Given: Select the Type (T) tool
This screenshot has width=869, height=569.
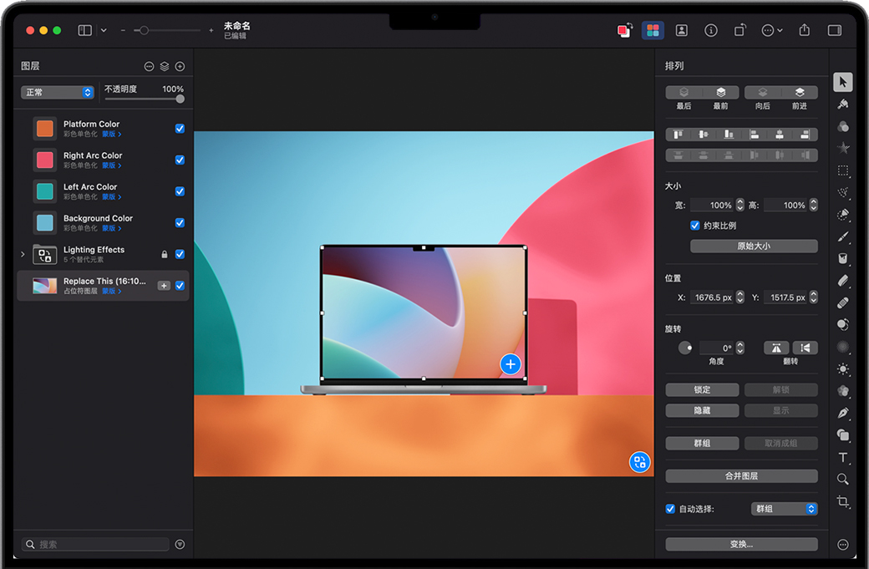Looking at the screenshot, I should 843,457.
